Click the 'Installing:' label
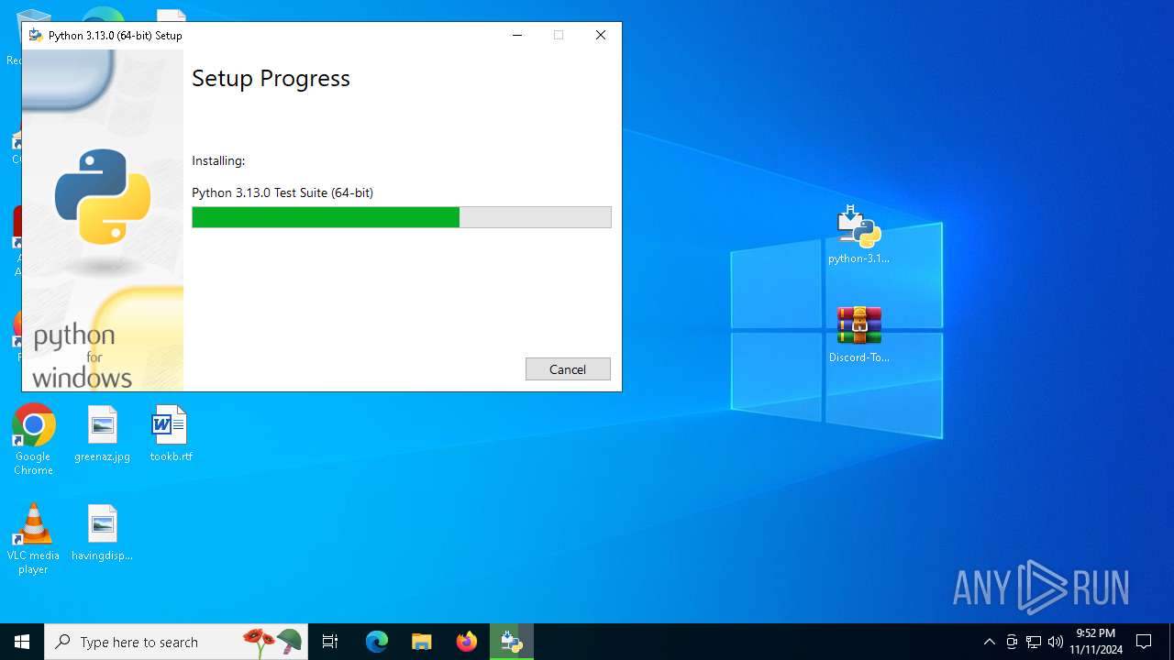Viewport: 1174px width, 660px height. [218, 160]
